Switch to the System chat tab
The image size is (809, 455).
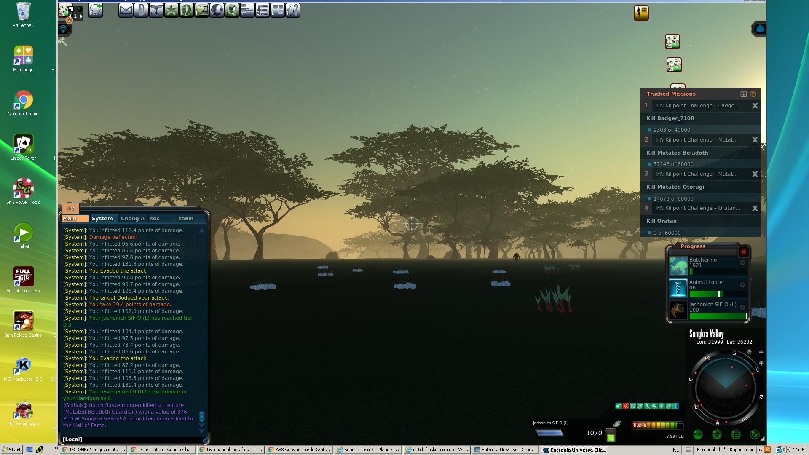pyautogui.click(x=102, y=218)
